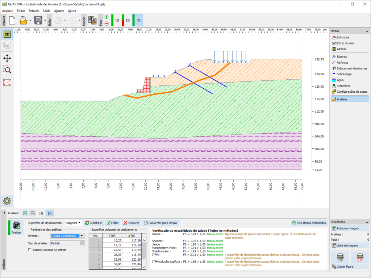Delete analysis with red minus icon

click(x=33, y=213)
